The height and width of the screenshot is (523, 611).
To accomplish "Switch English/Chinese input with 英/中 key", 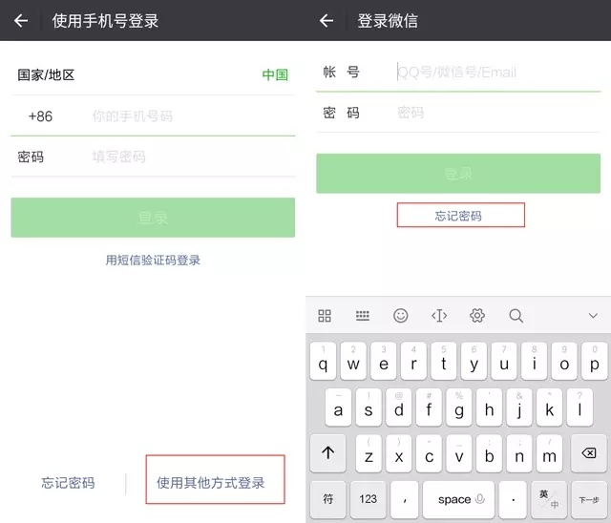I will [550, 499].
